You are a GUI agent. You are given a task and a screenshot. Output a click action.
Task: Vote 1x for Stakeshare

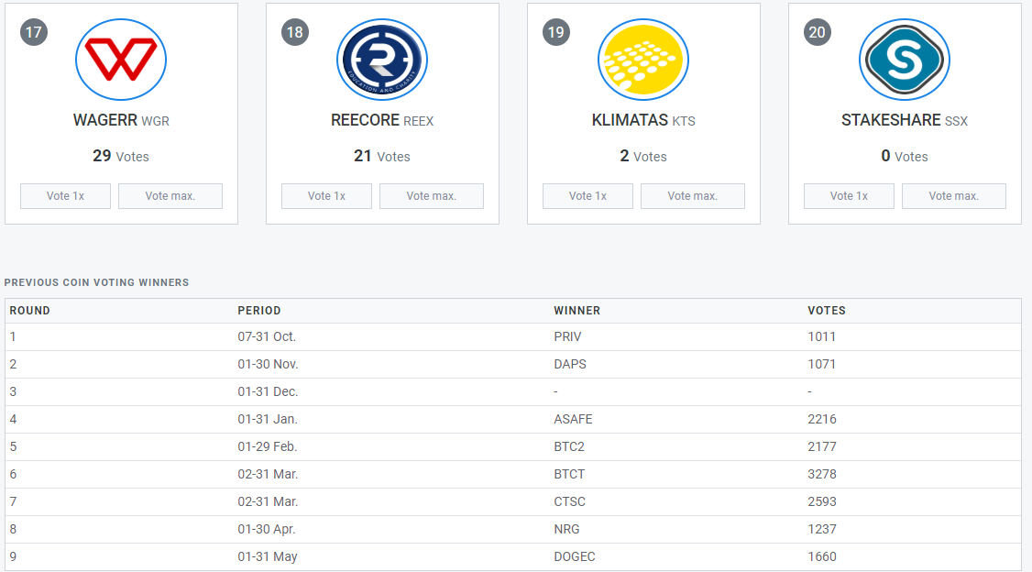click(x=849, y=196)
